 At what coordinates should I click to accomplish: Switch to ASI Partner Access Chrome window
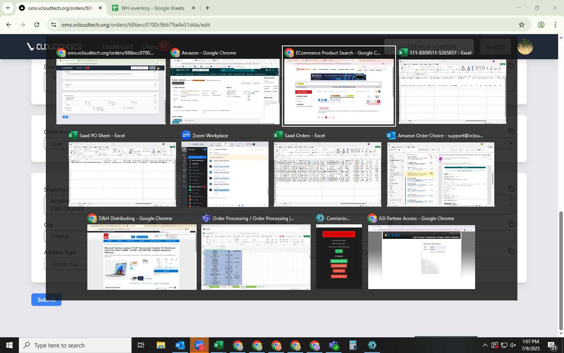421,257
